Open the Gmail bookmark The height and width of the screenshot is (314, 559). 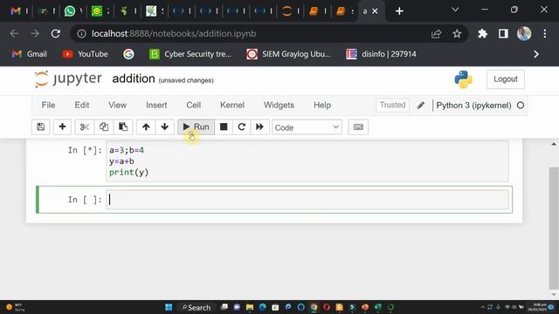(x=29, y=54)
